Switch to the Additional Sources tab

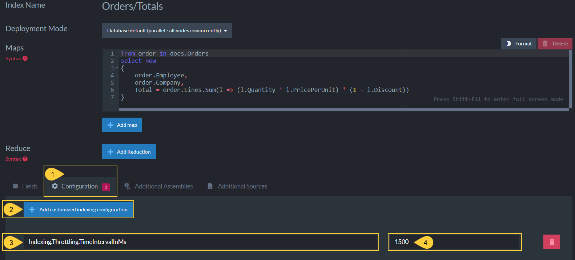click(x=237, y=186)
